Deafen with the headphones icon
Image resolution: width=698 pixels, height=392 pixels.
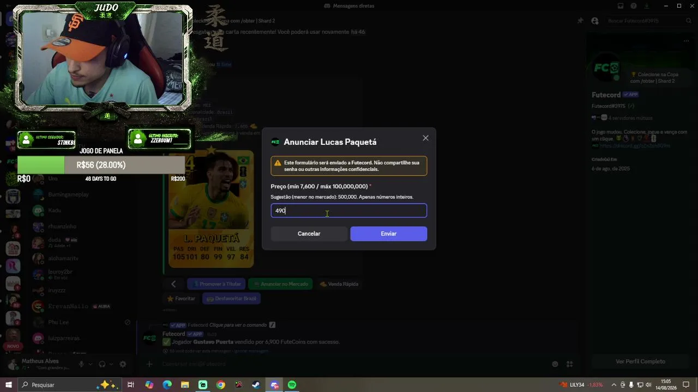click(102, 364)
